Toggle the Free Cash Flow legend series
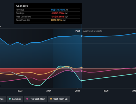The width and height of the screenshot is (136, 104). (x=35, y=99)
